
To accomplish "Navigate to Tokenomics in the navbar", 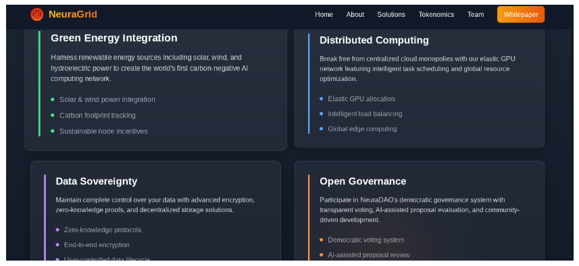I will point(436,14).
